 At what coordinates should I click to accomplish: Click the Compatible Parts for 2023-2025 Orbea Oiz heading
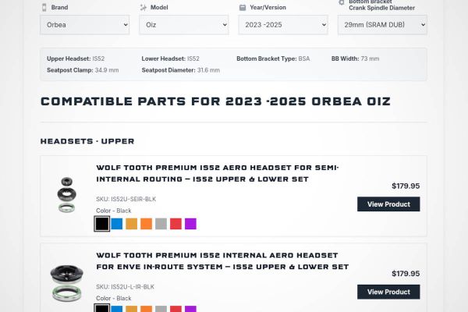pos(215,101)
